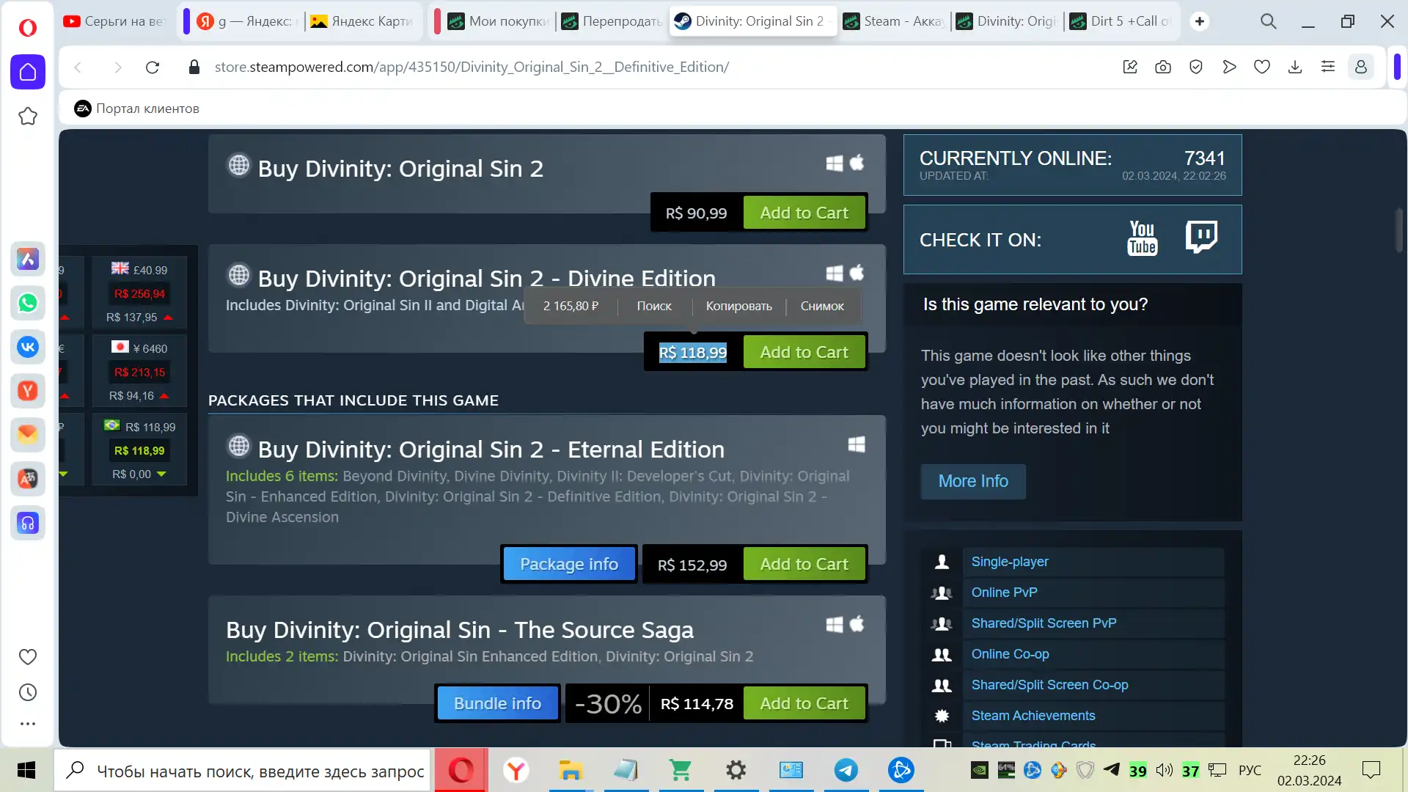Switch to the Серьги на вет tab
This screenshot has width=1408, height=792.
116,21
